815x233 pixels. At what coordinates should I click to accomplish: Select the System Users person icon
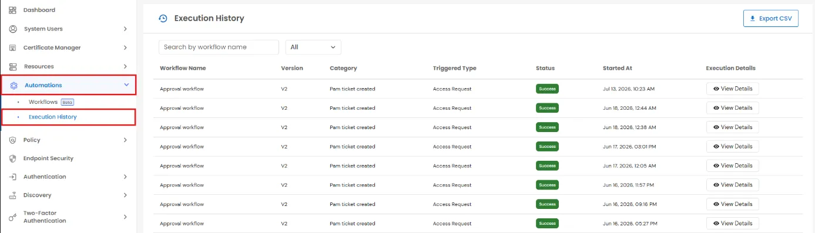coord(13,29)
